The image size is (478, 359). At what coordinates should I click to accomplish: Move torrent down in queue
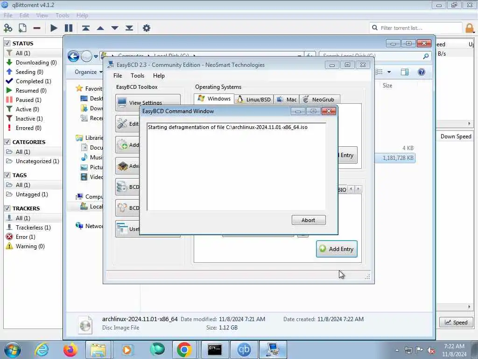[x=115, y=28]
